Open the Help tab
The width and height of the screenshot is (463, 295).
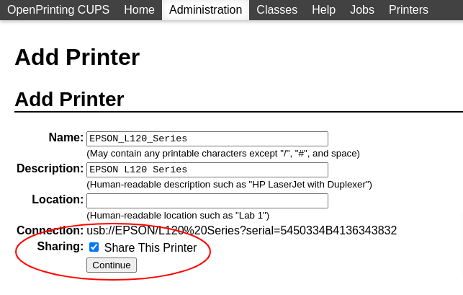323,10
